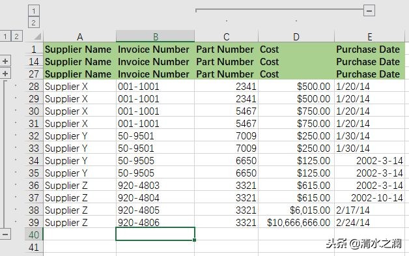Screen dimensions: 409x256
Task: Click part number 5467 in row 30
Action: point(227,111)
